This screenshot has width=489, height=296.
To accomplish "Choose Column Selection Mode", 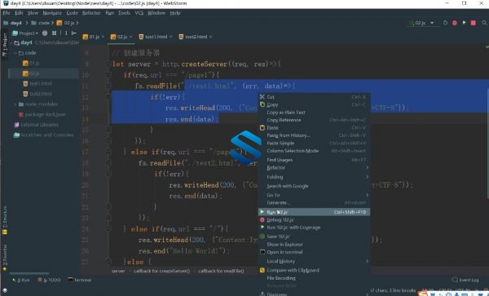I will tap(293, 151).
